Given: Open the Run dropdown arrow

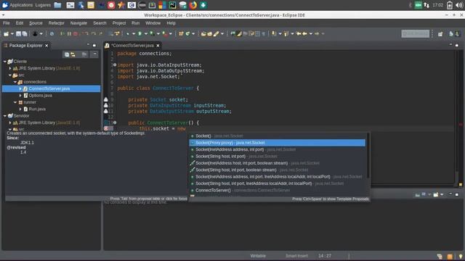Looking at the screenshot, I should [145, 34].
